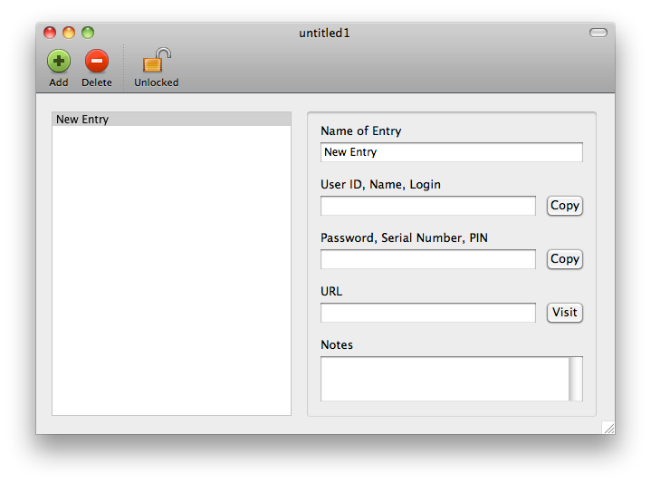651x484 pixels.
Task: Click inside the URL field
Action: pyautogui.click(x=427, y=313)
